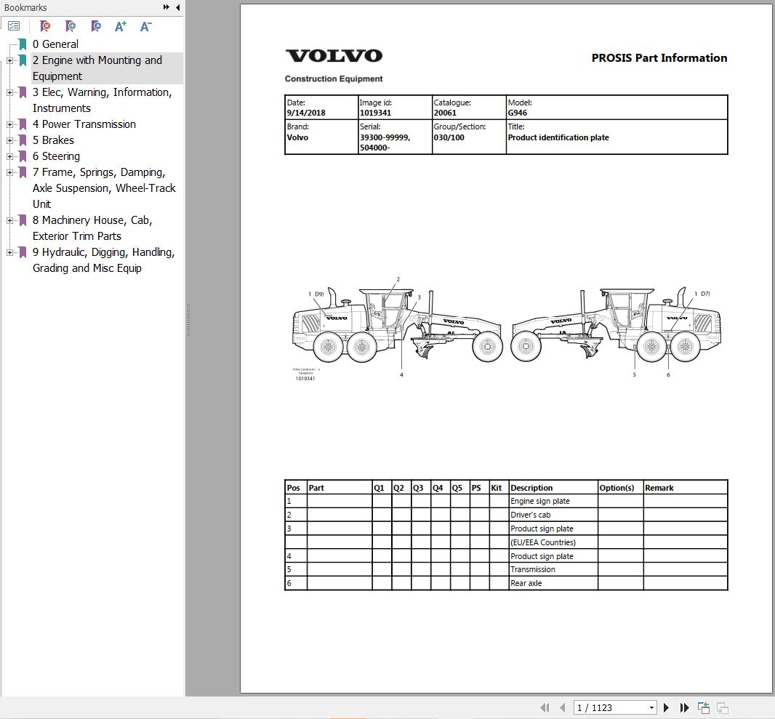Click the set bookmark destination icon

(x=96, y=25)
